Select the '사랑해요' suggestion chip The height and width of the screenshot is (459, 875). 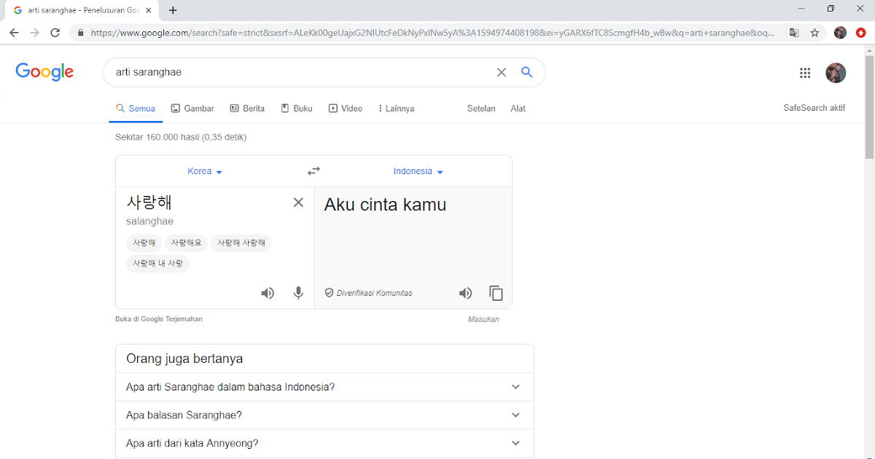click(187, 243)
